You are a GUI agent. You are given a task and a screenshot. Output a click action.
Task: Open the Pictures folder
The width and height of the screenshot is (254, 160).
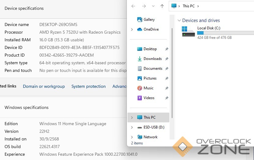point(150,78)
